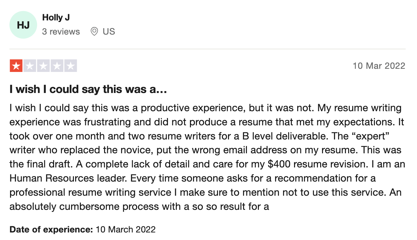Click the HJ avatar circle
417x240 pixels.
(x=23, y=25)
